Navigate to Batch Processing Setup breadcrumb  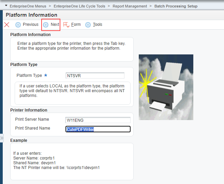click(176, 6)
